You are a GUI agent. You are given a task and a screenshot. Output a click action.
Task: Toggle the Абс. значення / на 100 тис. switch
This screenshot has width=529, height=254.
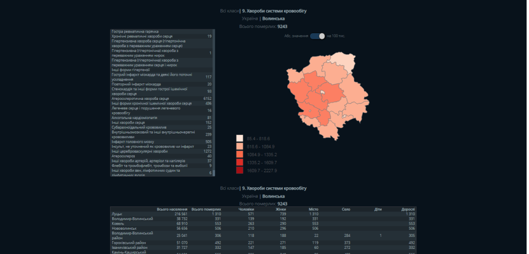(x=318, y=36)
